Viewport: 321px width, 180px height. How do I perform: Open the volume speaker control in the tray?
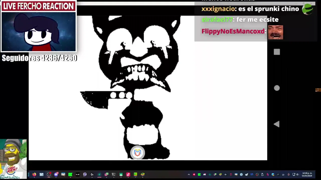297,174
